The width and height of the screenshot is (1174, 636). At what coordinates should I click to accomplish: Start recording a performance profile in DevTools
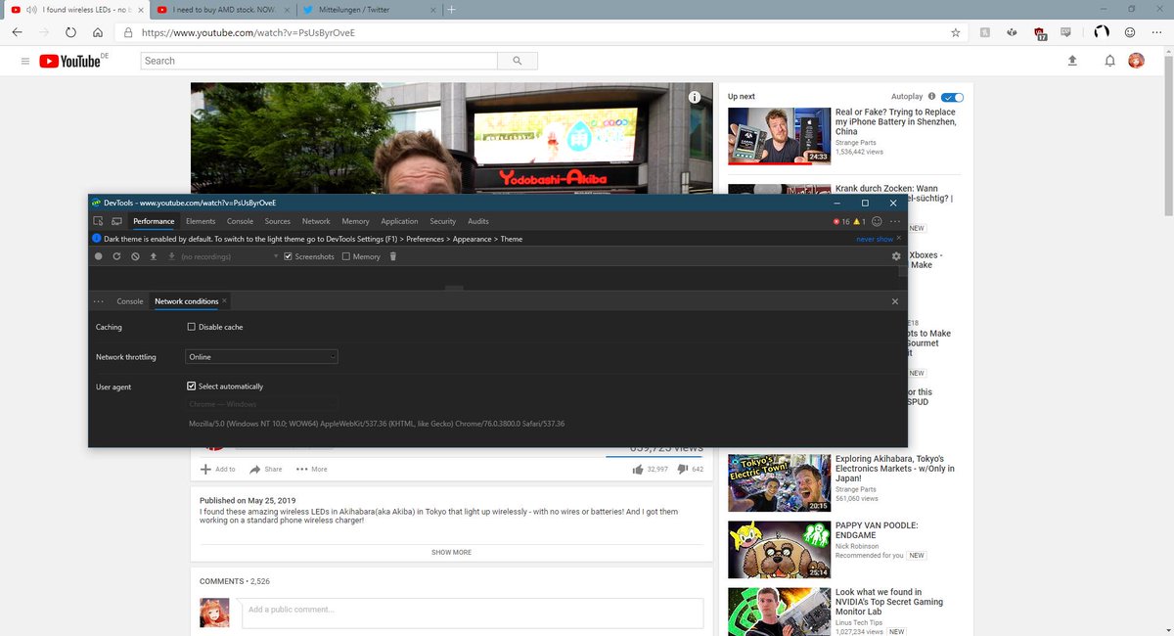(x=98, y=256)
